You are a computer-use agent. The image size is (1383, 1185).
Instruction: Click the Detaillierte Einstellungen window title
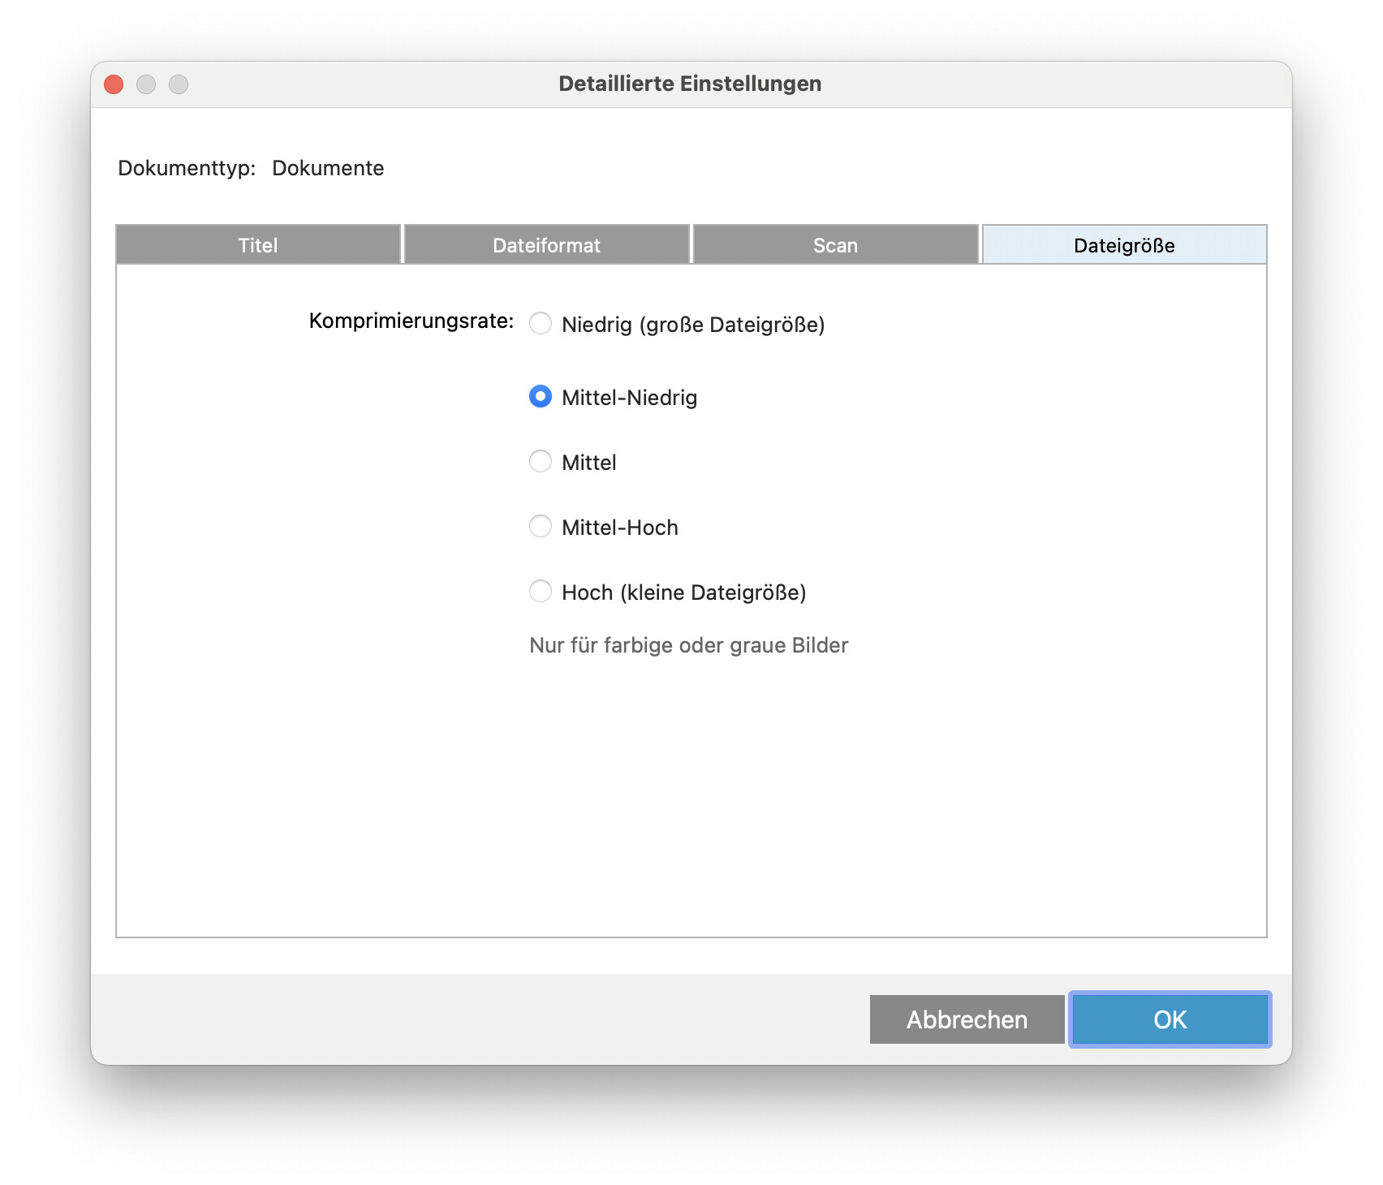pos(690,84)
